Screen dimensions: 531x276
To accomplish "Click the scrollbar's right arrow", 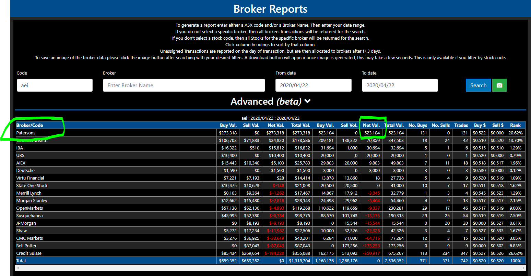I will click(523, 268).
